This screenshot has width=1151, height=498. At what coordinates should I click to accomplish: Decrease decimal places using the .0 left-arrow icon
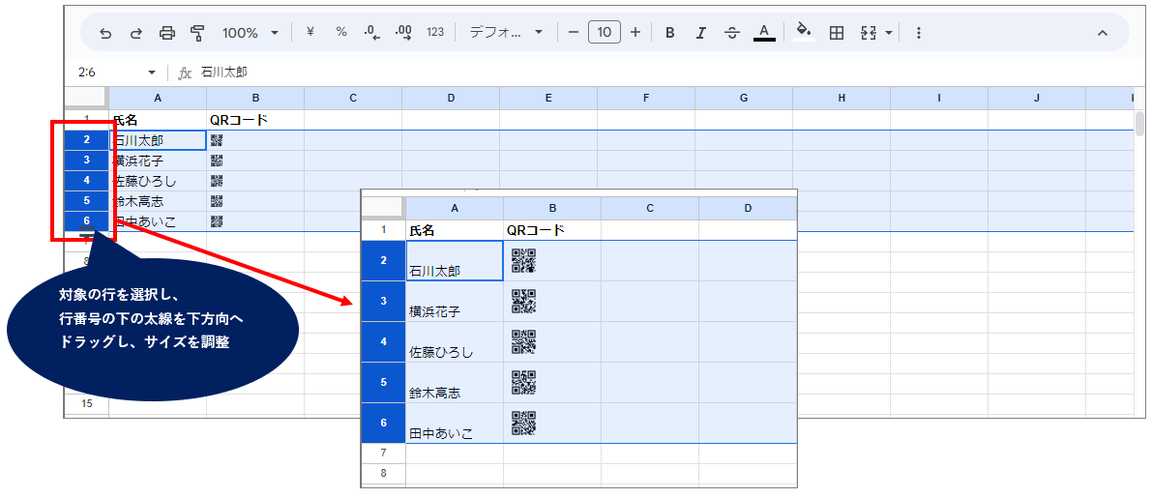tap(372, 32)
